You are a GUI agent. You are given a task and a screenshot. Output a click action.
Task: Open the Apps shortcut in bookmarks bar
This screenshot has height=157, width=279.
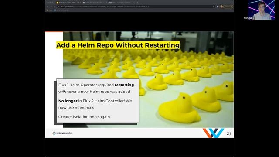(x=50, y=10)
